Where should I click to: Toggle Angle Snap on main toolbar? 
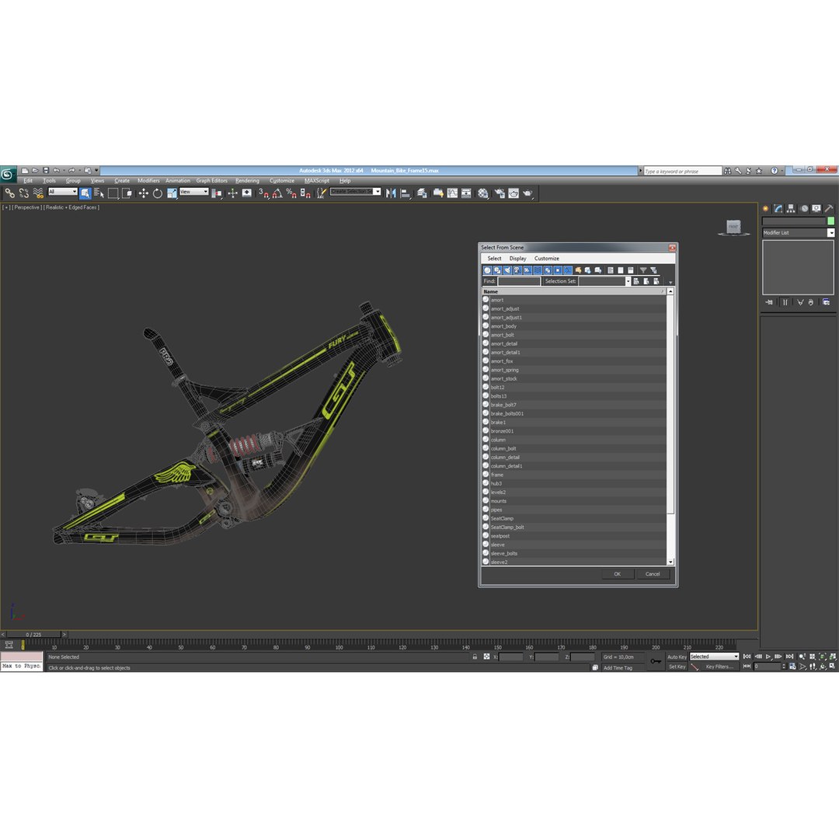277,193
